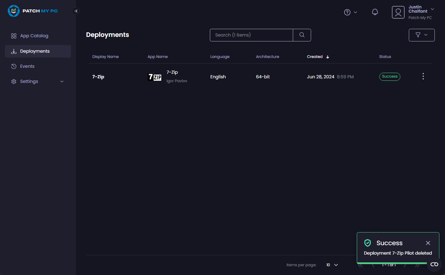Viewport: 445px width, 275px height.
Task: Change items per page dropdown
Action: (x=332, y=265)
